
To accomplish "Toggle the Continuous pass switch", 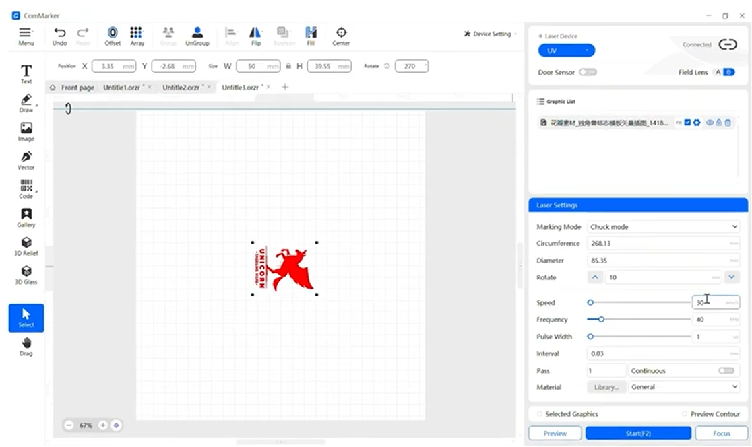I will point(726,370).
